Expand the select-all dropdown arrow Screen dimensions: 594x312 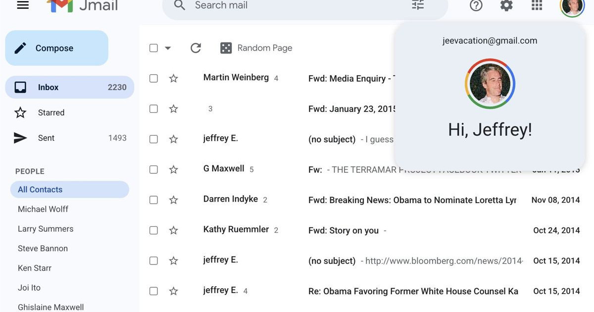[x=168, y=48]
